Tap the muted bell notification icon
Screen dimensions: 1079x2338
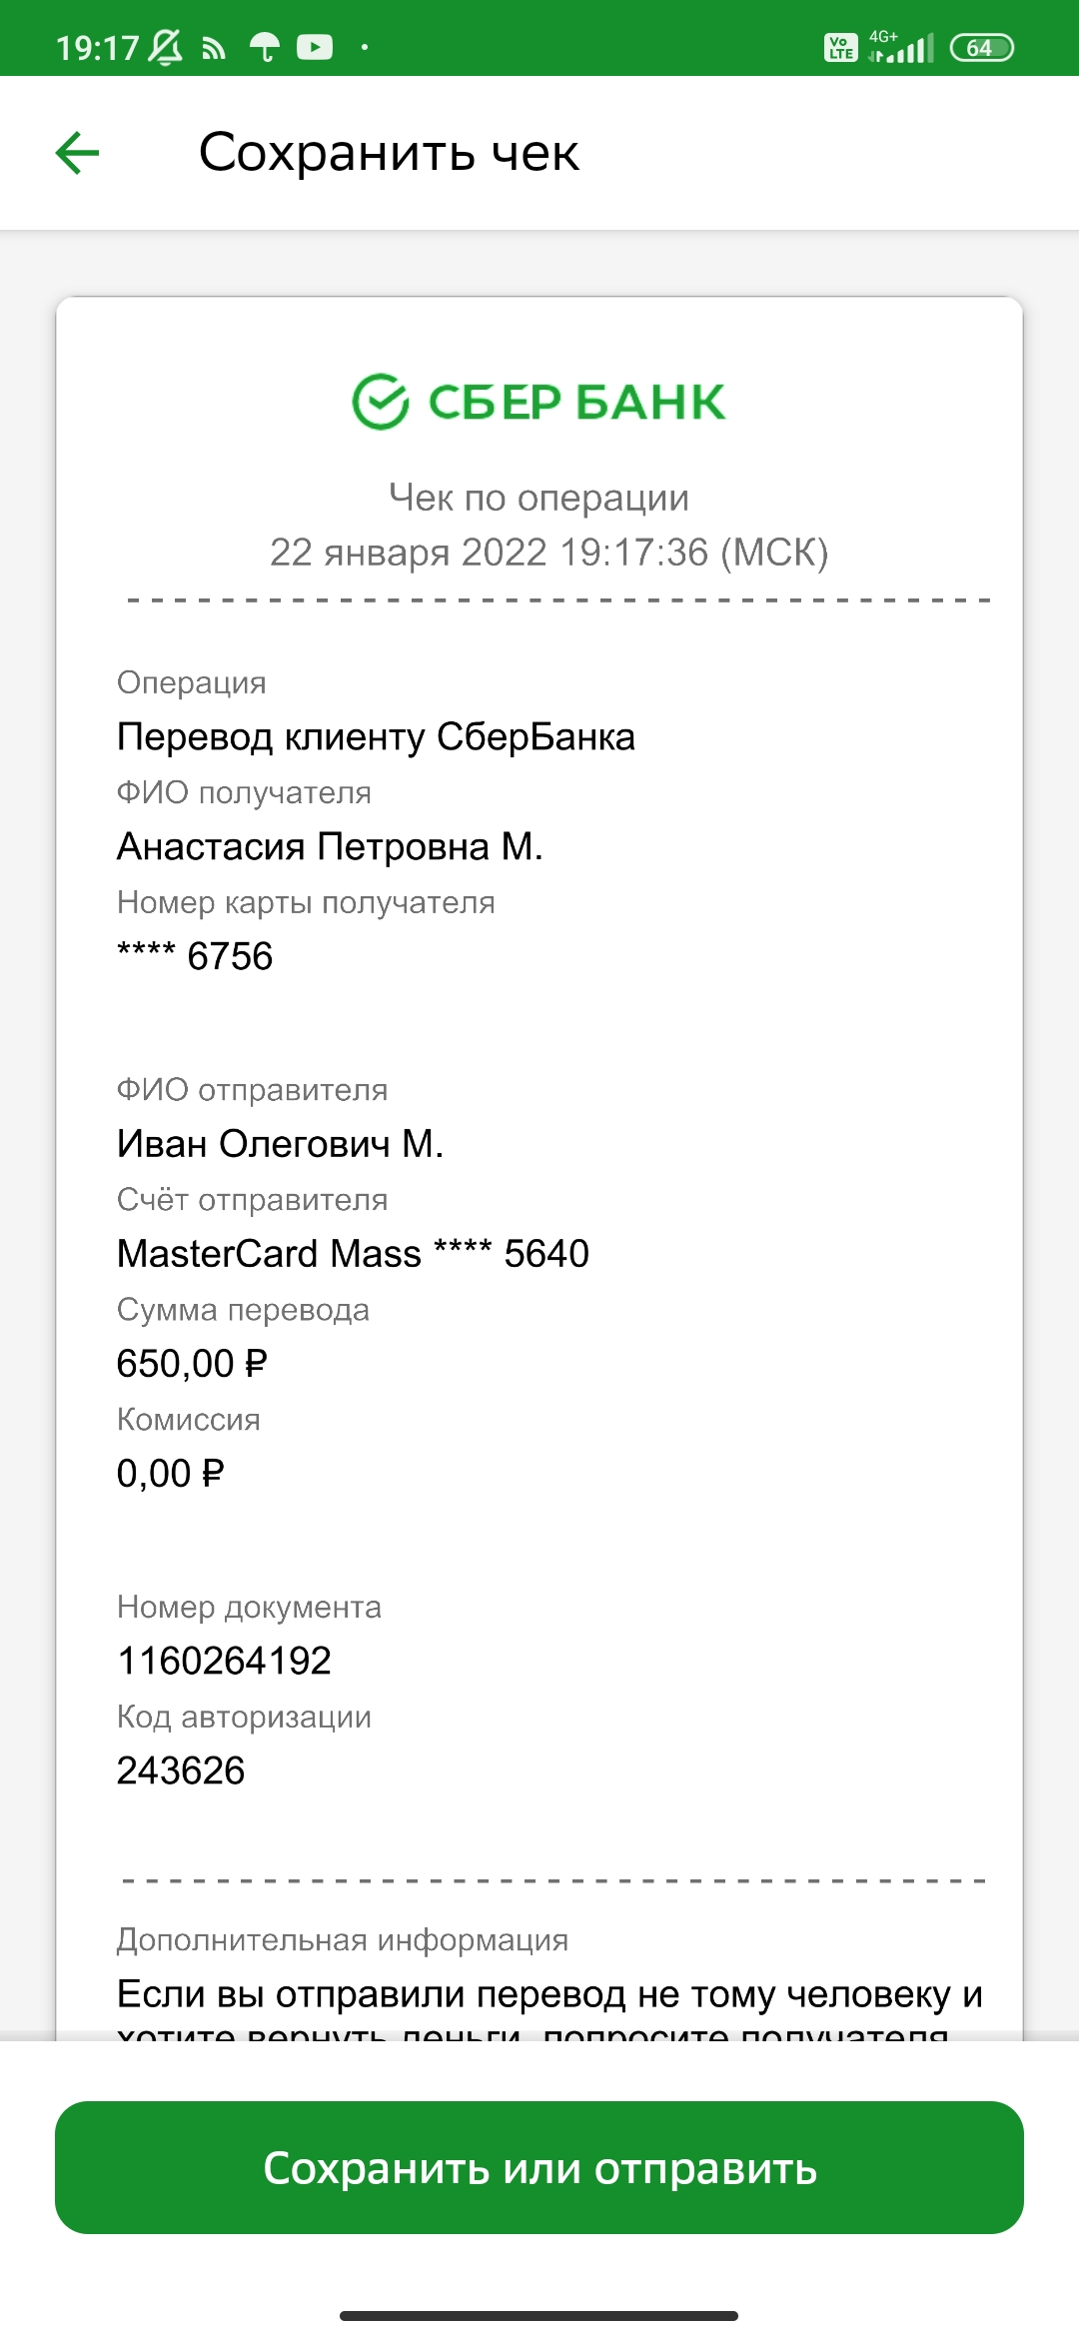[166, 47]
